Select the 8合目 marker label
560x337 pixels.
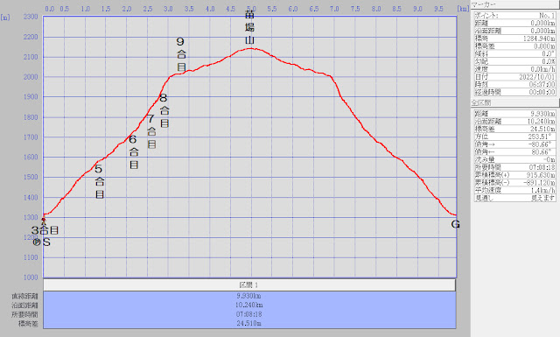(x=164, y=110)
